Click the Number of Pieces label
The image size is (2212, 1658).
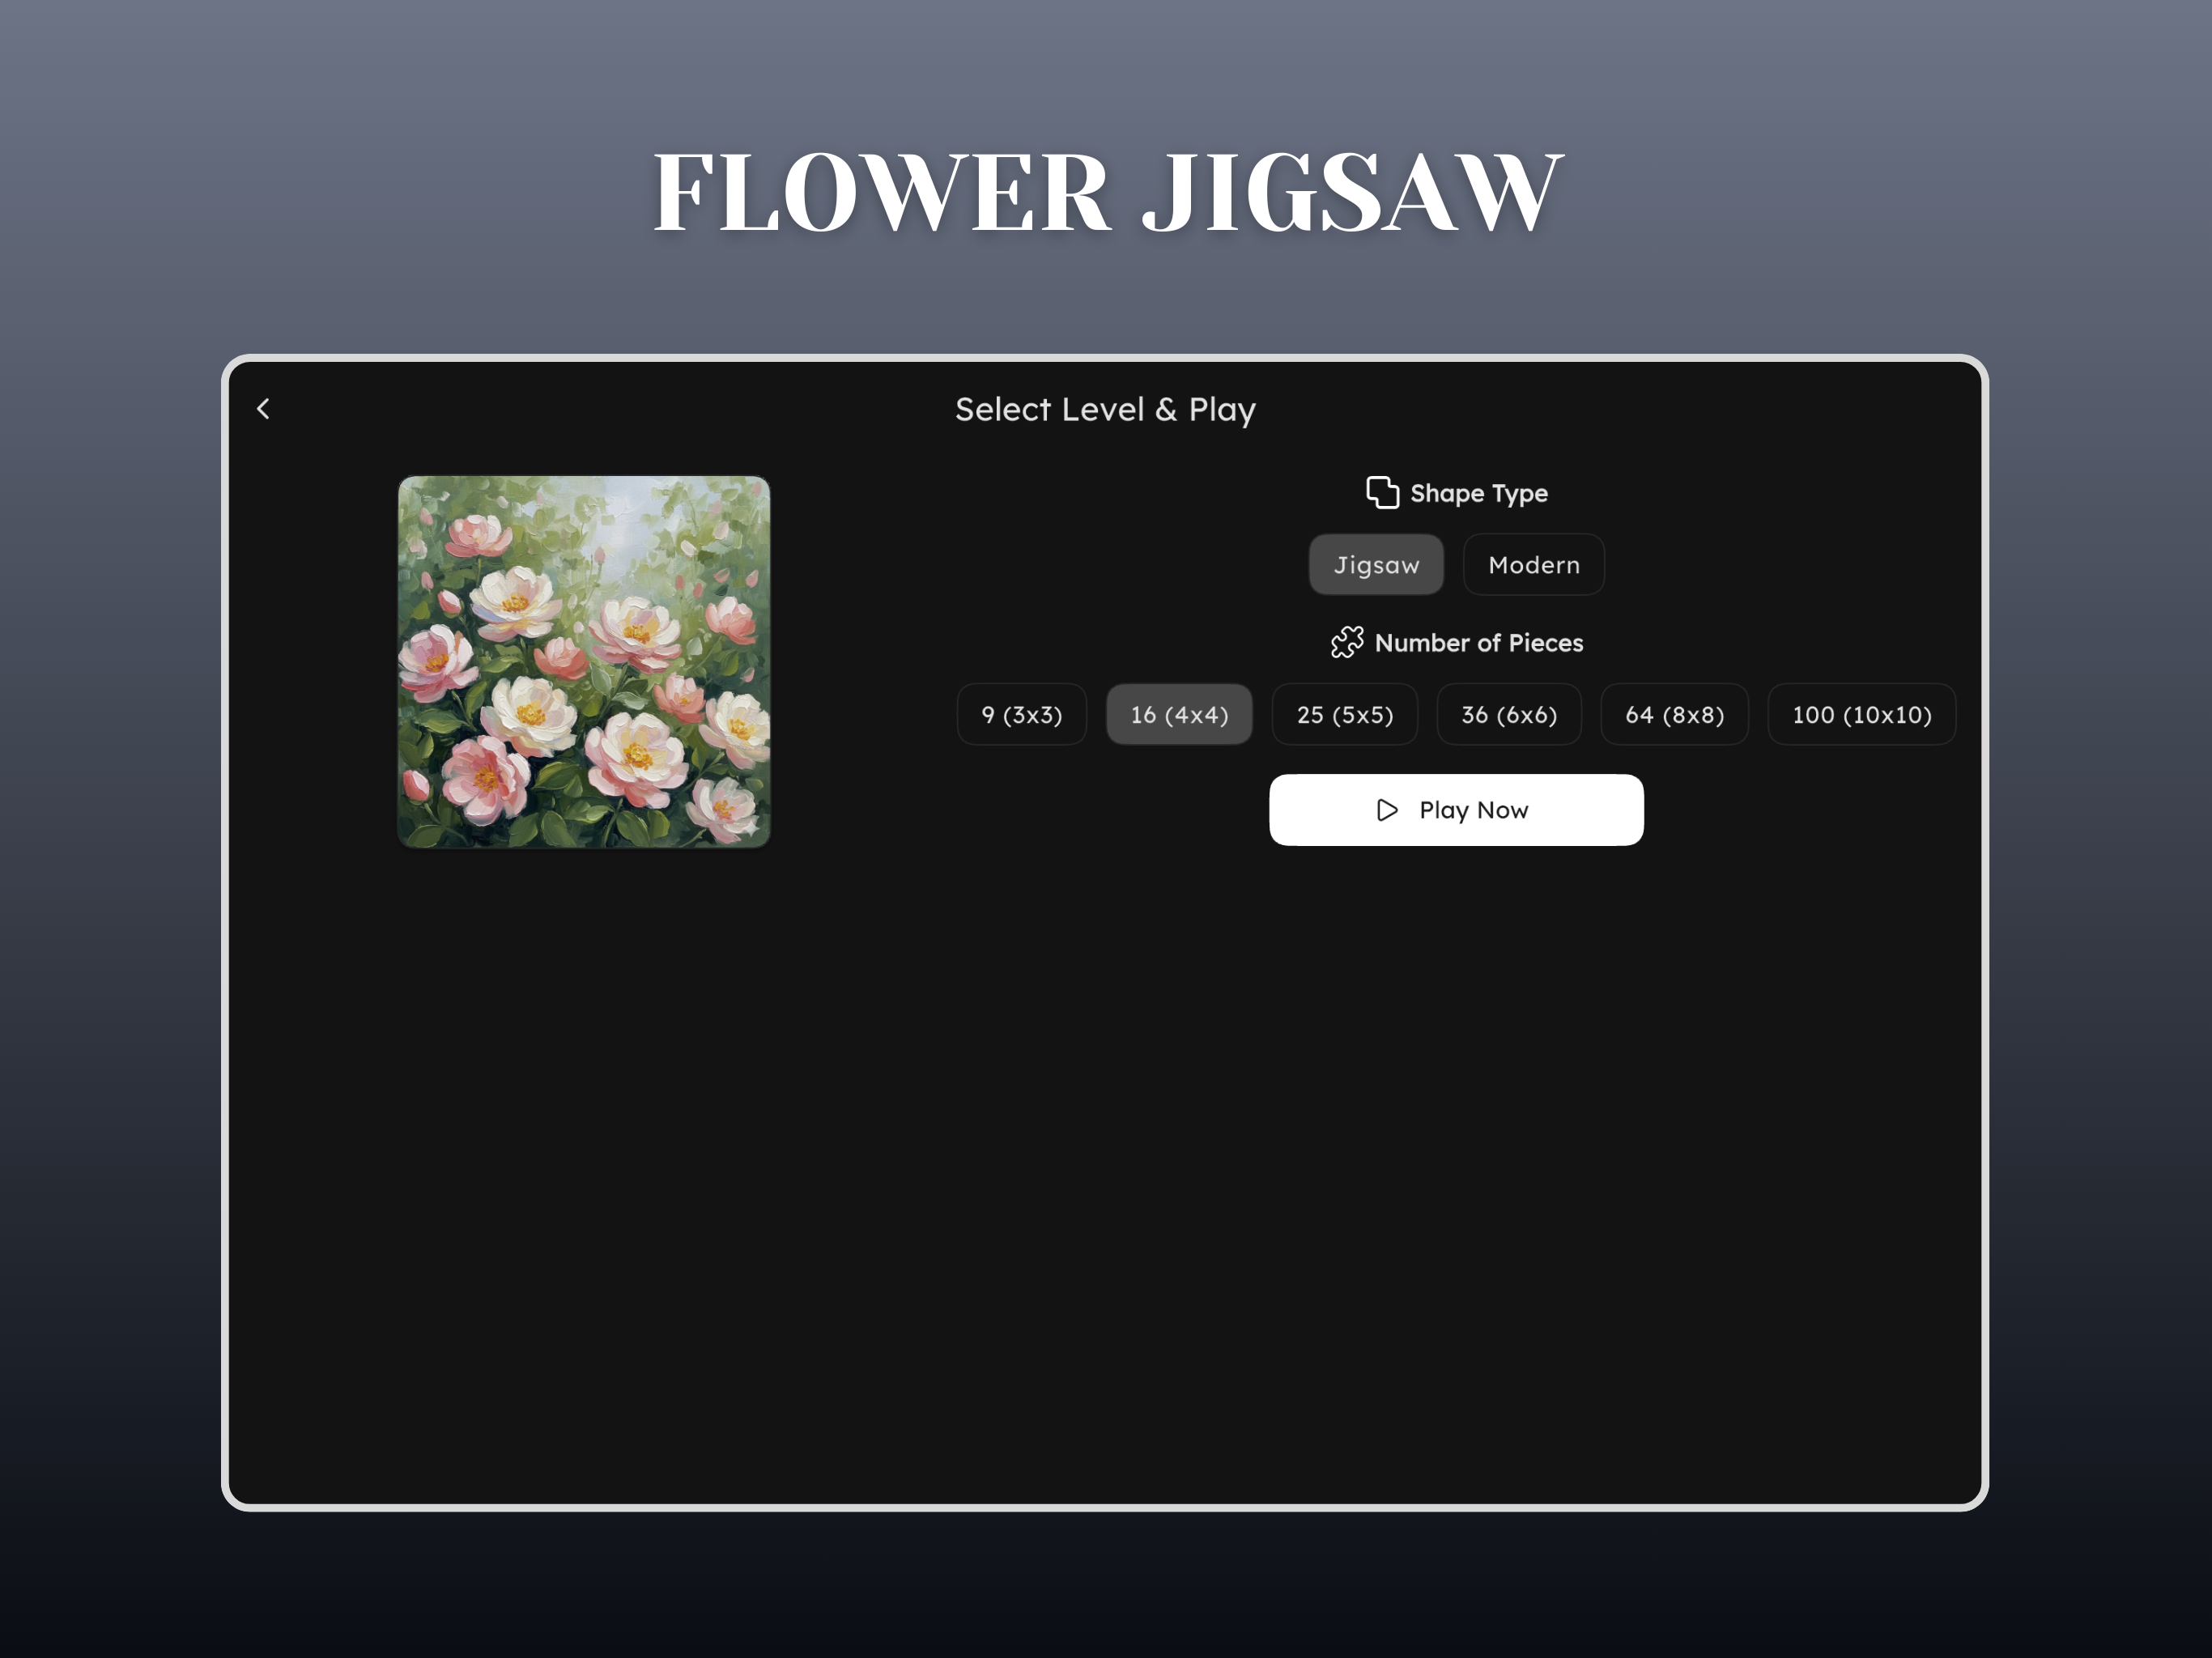(1478, 643)
